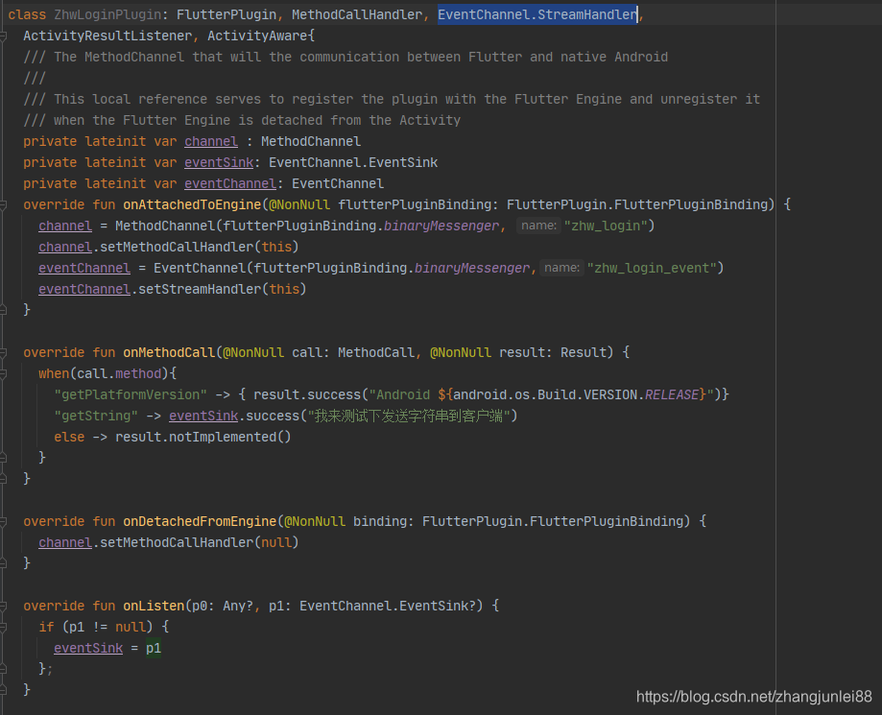Image resolution: width=882 pixels, height=715 pixels.
Task: Collapse the ZhwLoginPlugin class fold marker
Action: coord(3,36)
